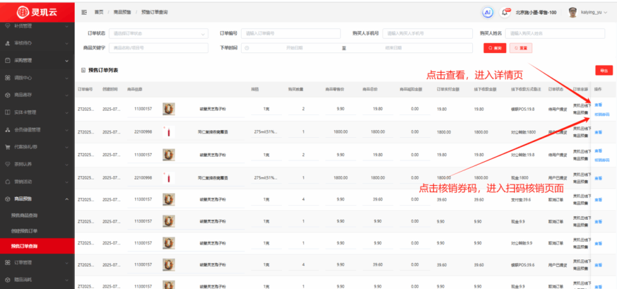
Task: Click the 灵玑云 logo
Action: 37,11
